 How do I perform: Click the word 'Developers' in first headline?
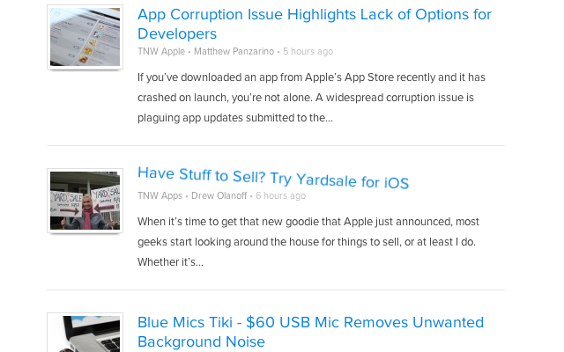177,34
